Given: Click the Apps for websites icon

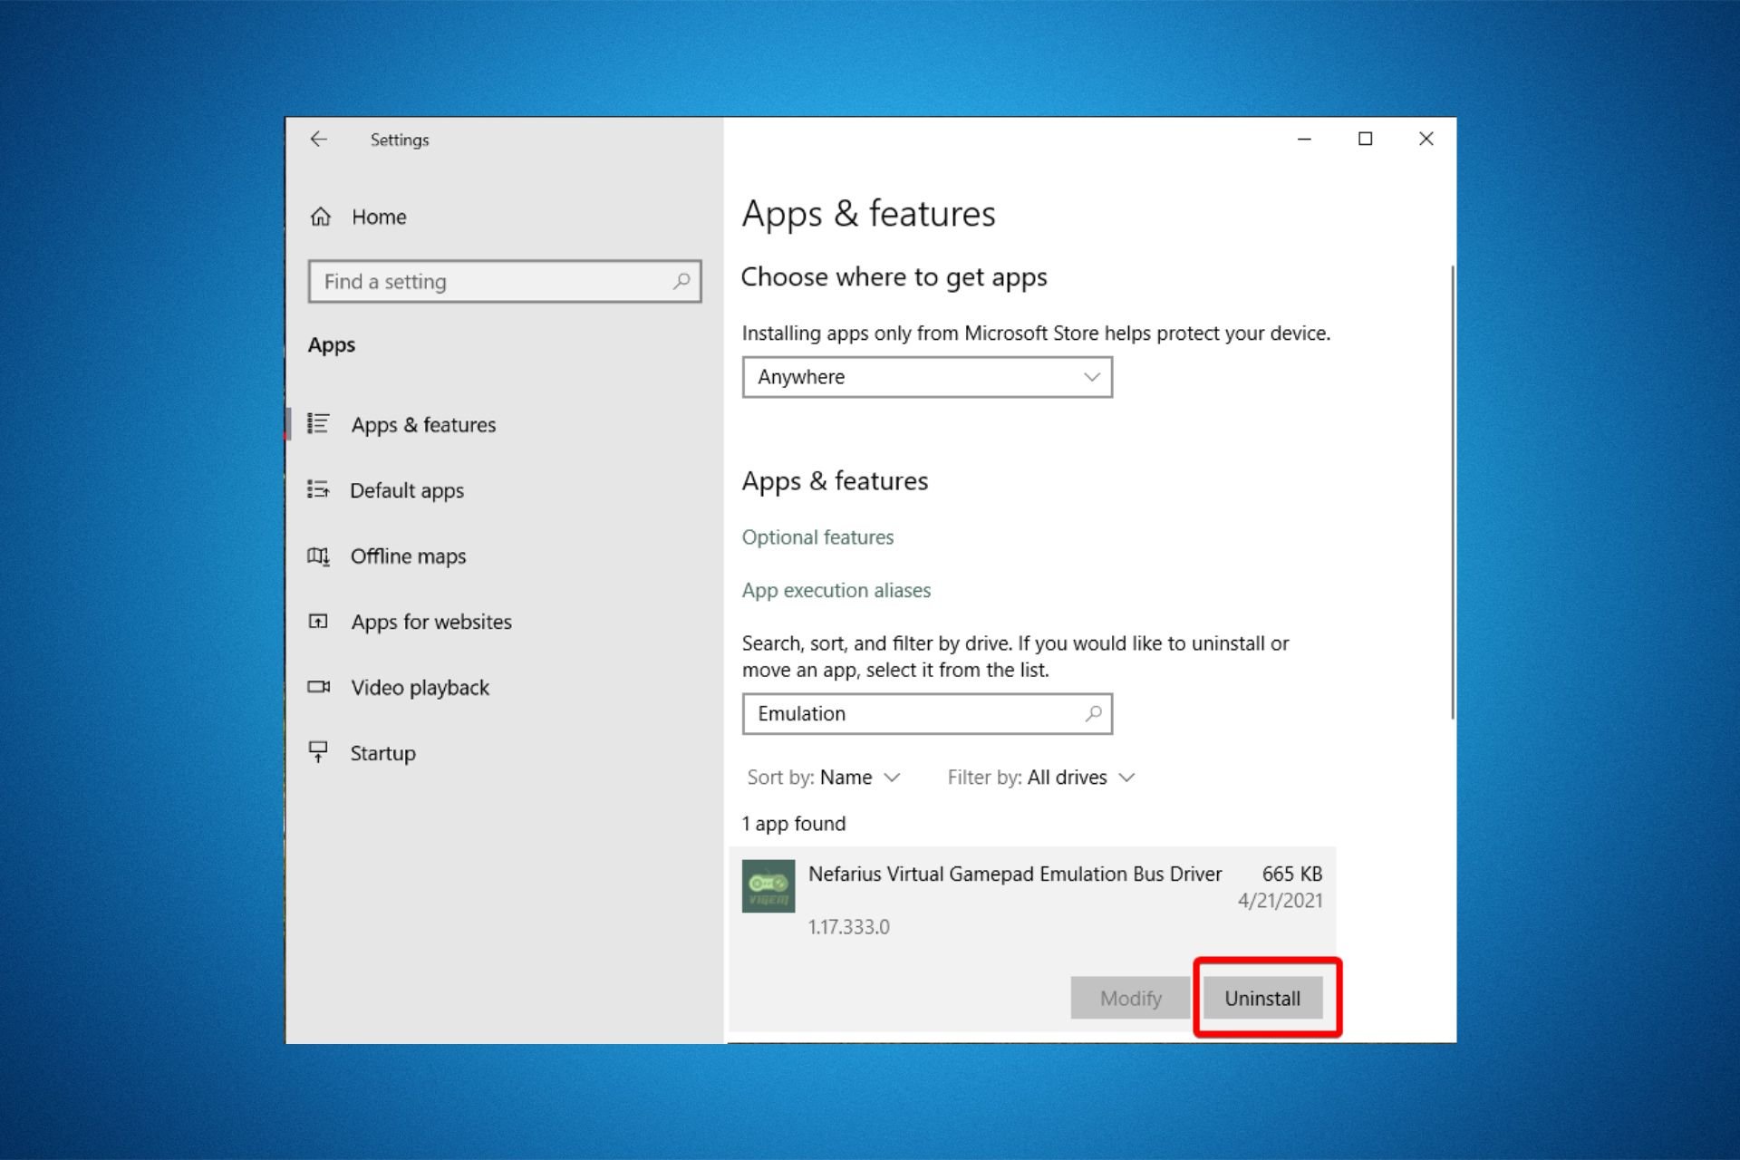Looking at the screenshot, I should pos(318,621).
